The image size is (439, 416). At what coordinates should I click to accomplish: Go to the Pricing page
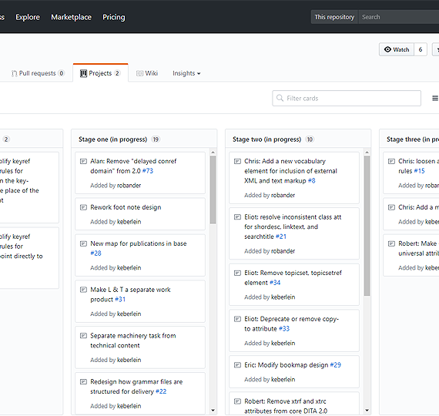114,17
